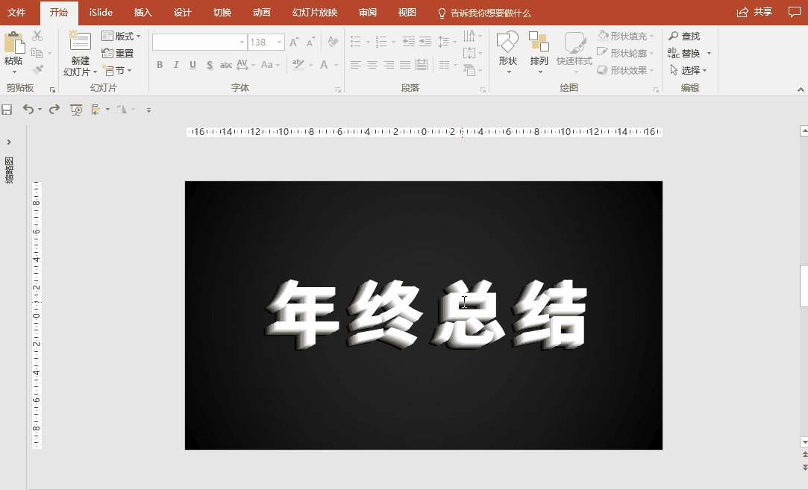Click the 新建幻灯片 (New Slide) icon
The width and height of the screenshot is (808, 490).
coord(79,50)
